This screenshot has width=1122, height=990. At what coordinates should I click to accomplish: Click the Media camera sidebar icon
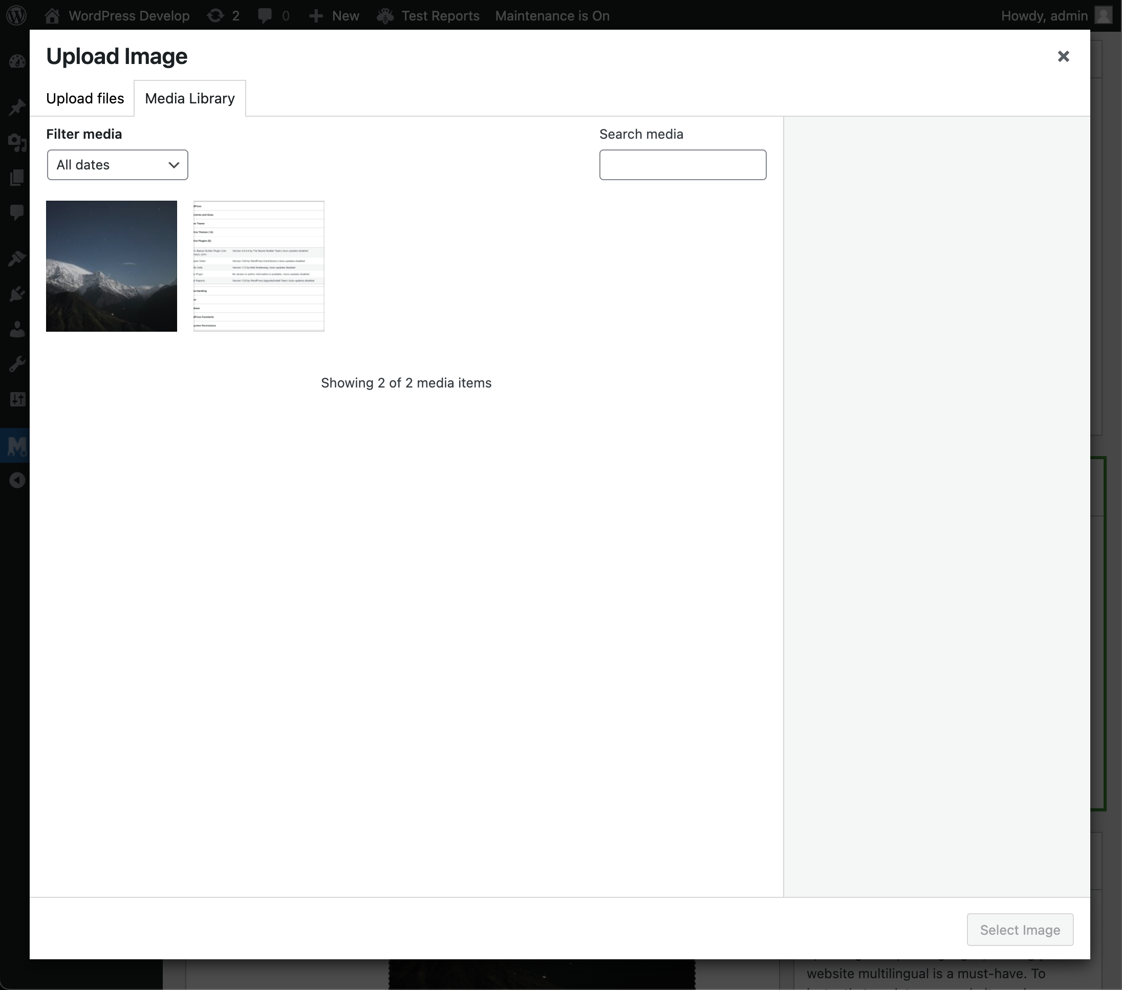(17, 142)
